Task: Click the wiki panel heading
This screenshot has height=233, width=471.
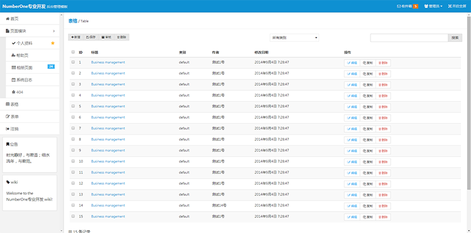Action: tap(13, 182)
